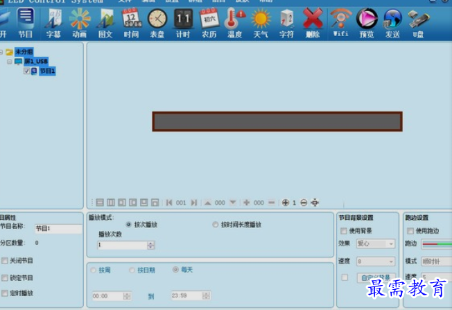Viewport: 452px width, 310px height.
Task: Start the 预览 preview
Action: [x=367, y=23]
